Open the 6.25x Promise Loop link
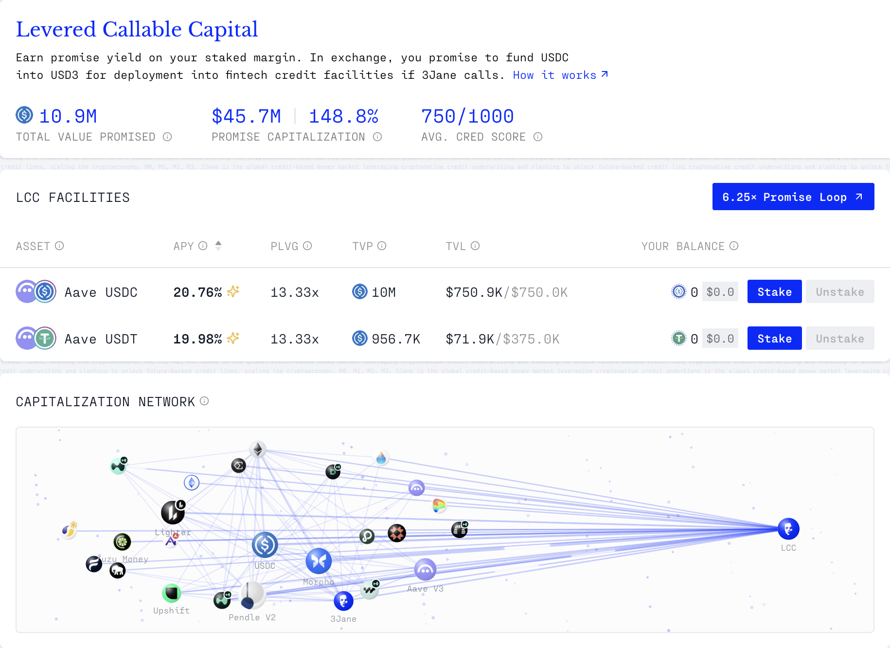890x648 pixels. click(793, 197)
